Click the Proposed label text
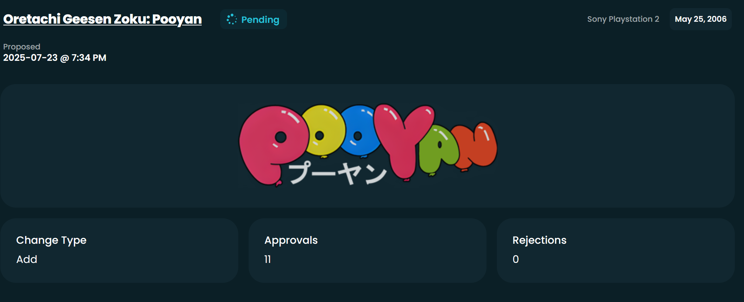The image size is (744, 302). coord(22,47)
